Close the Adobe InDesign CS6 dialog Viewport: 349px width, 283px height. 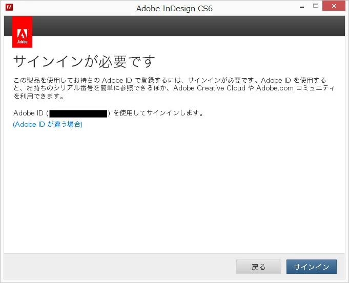334,6
